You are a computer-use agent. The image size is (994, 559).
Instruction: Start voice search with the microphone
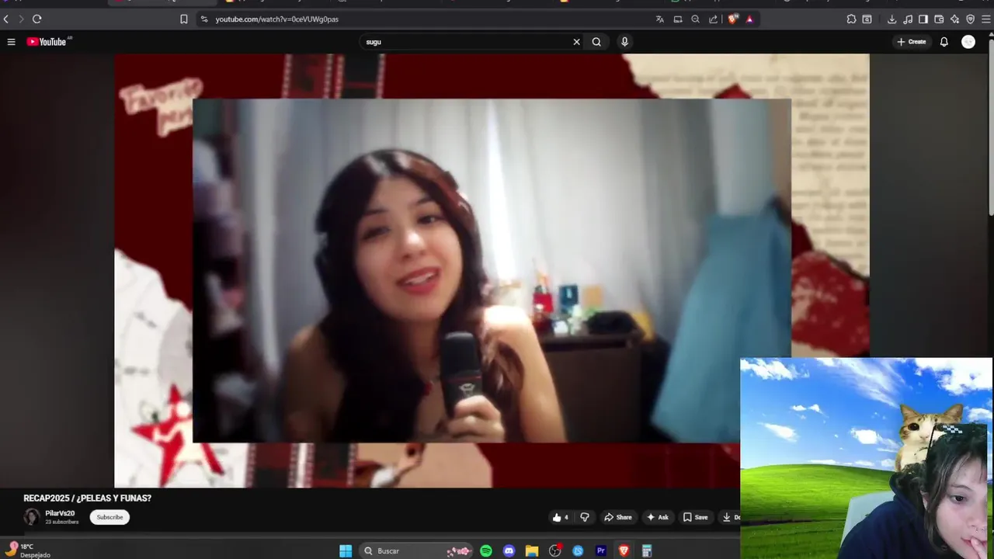(x=624, y=42)
